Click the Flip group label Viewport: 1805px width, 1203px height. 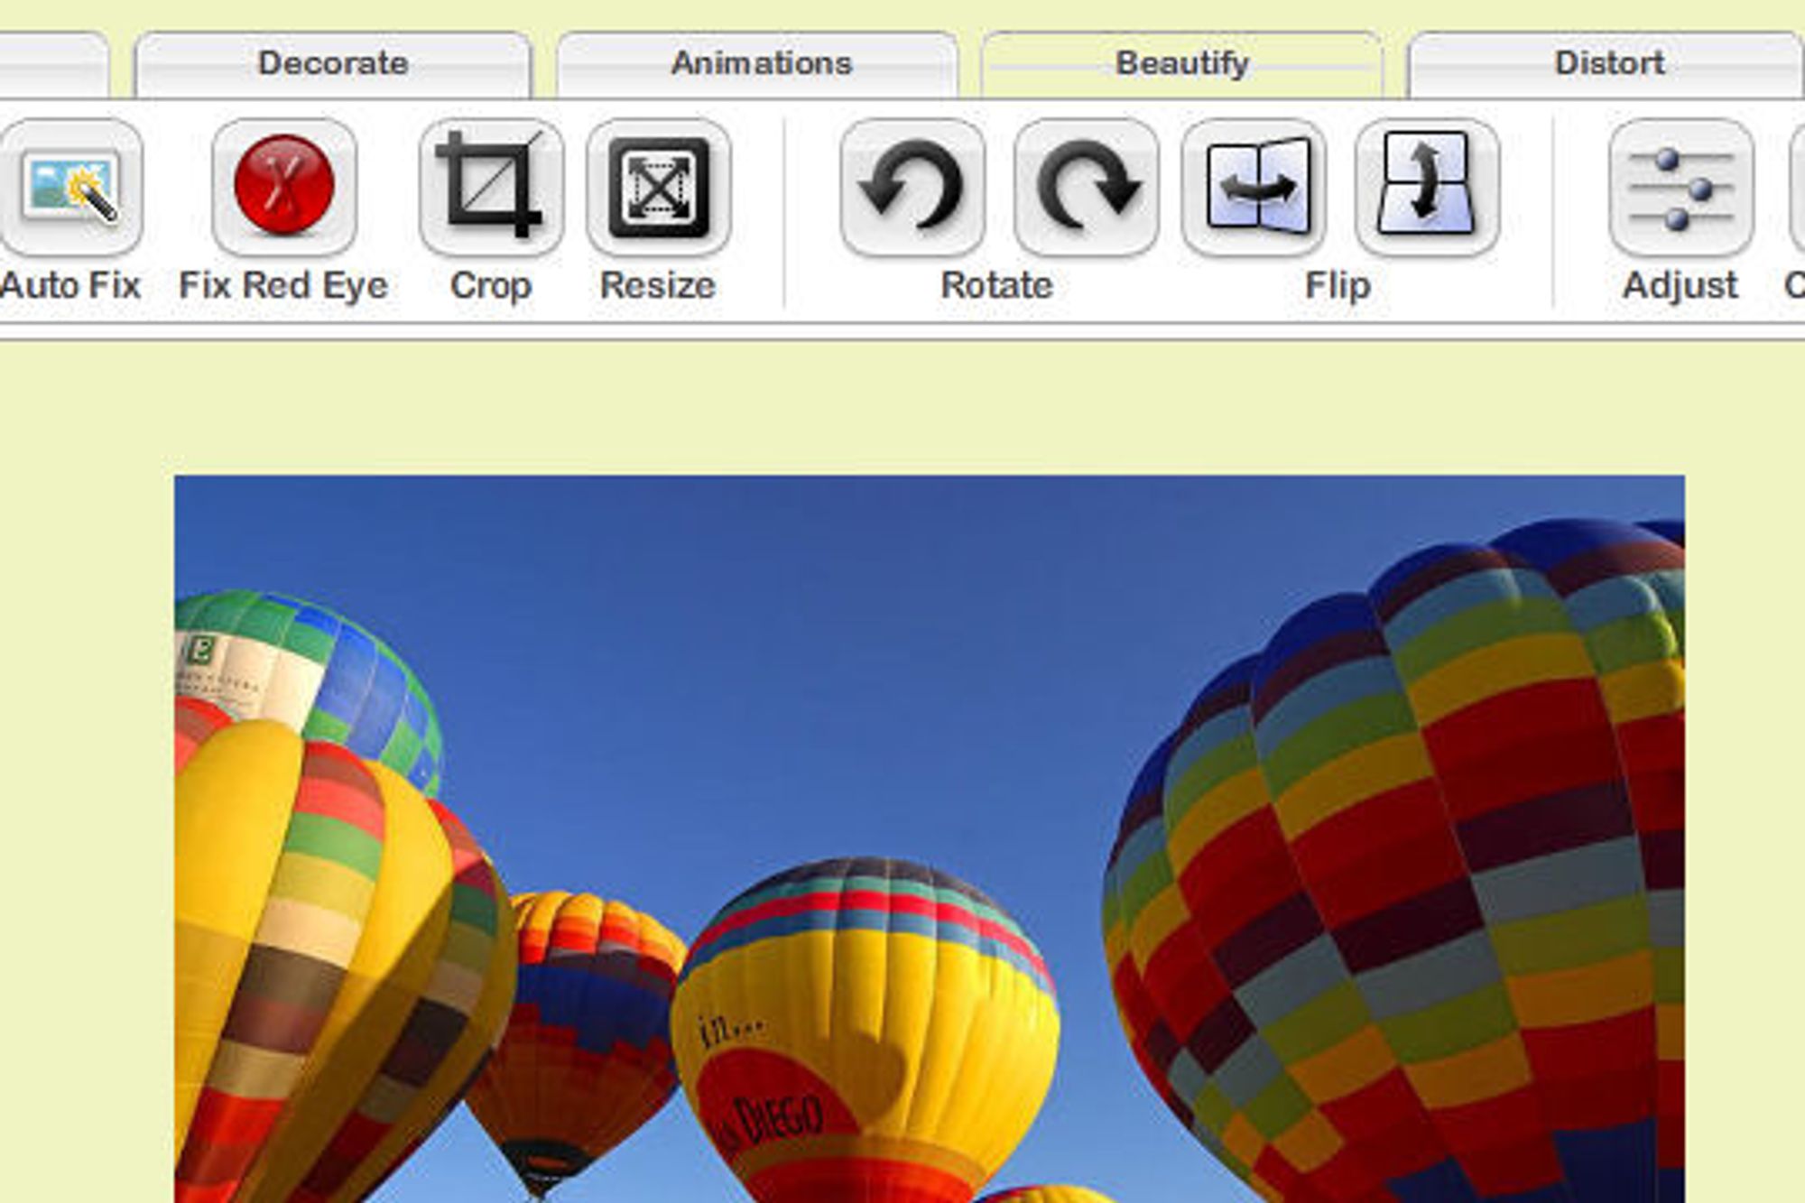click(x=1338, y=286)
